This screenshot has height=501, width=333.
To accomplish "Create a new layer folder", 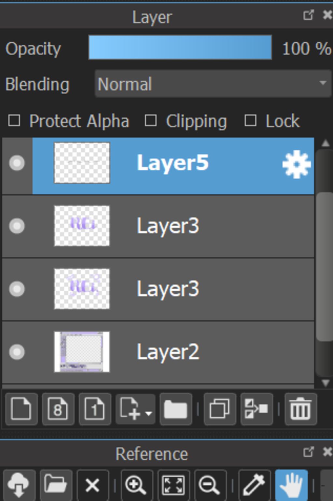I will pyautogui.click(x=176, y=409).
